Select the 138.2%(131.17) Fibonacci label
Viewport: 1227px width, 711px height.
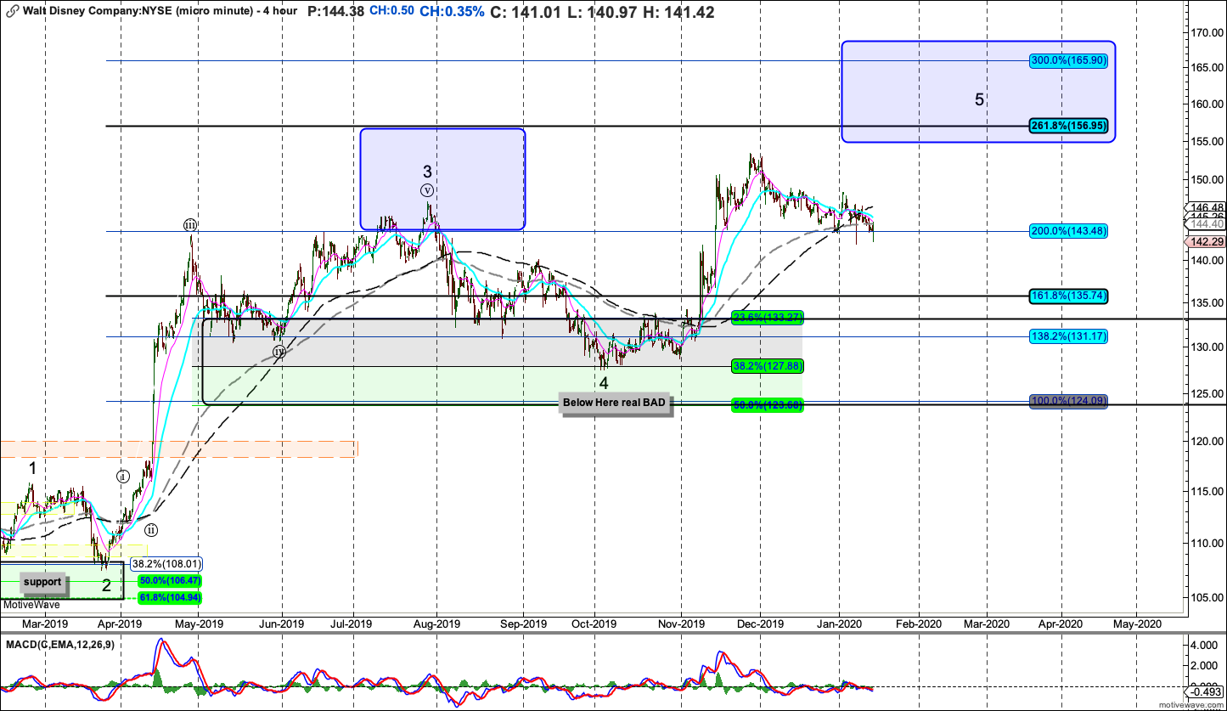(x=1068, y=336)
